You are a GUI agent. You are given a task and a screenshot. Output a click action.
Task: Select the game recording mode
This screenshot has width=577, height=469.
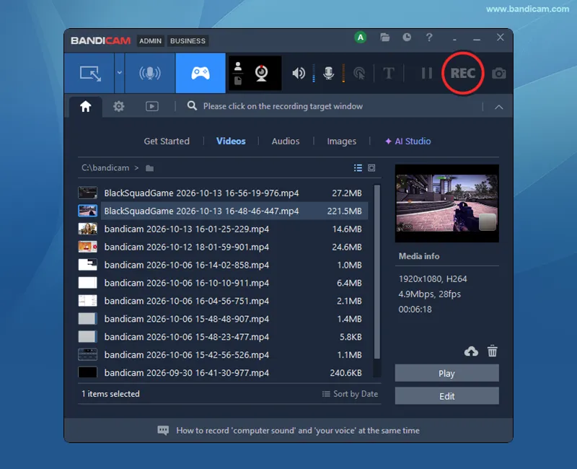201,73
